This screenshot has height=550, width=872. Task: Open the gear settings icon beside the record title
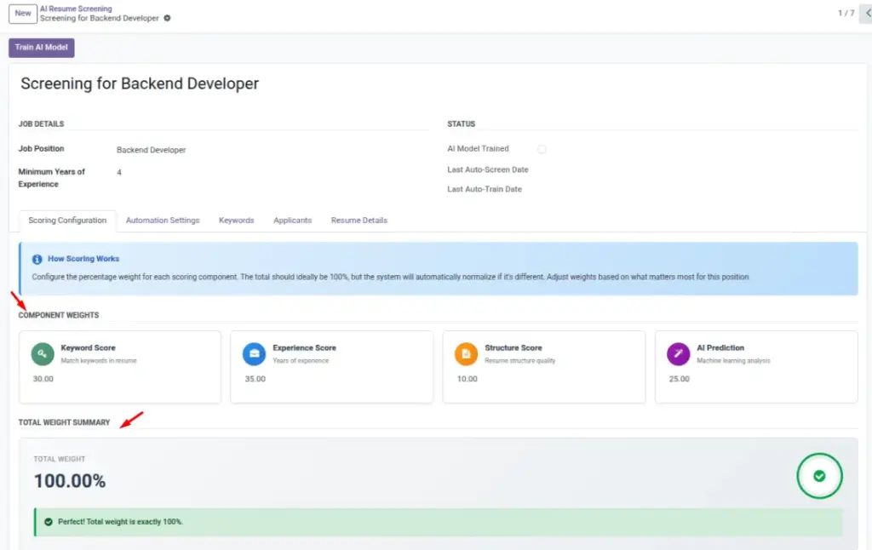pyautogui.click(x=167, y=19)
